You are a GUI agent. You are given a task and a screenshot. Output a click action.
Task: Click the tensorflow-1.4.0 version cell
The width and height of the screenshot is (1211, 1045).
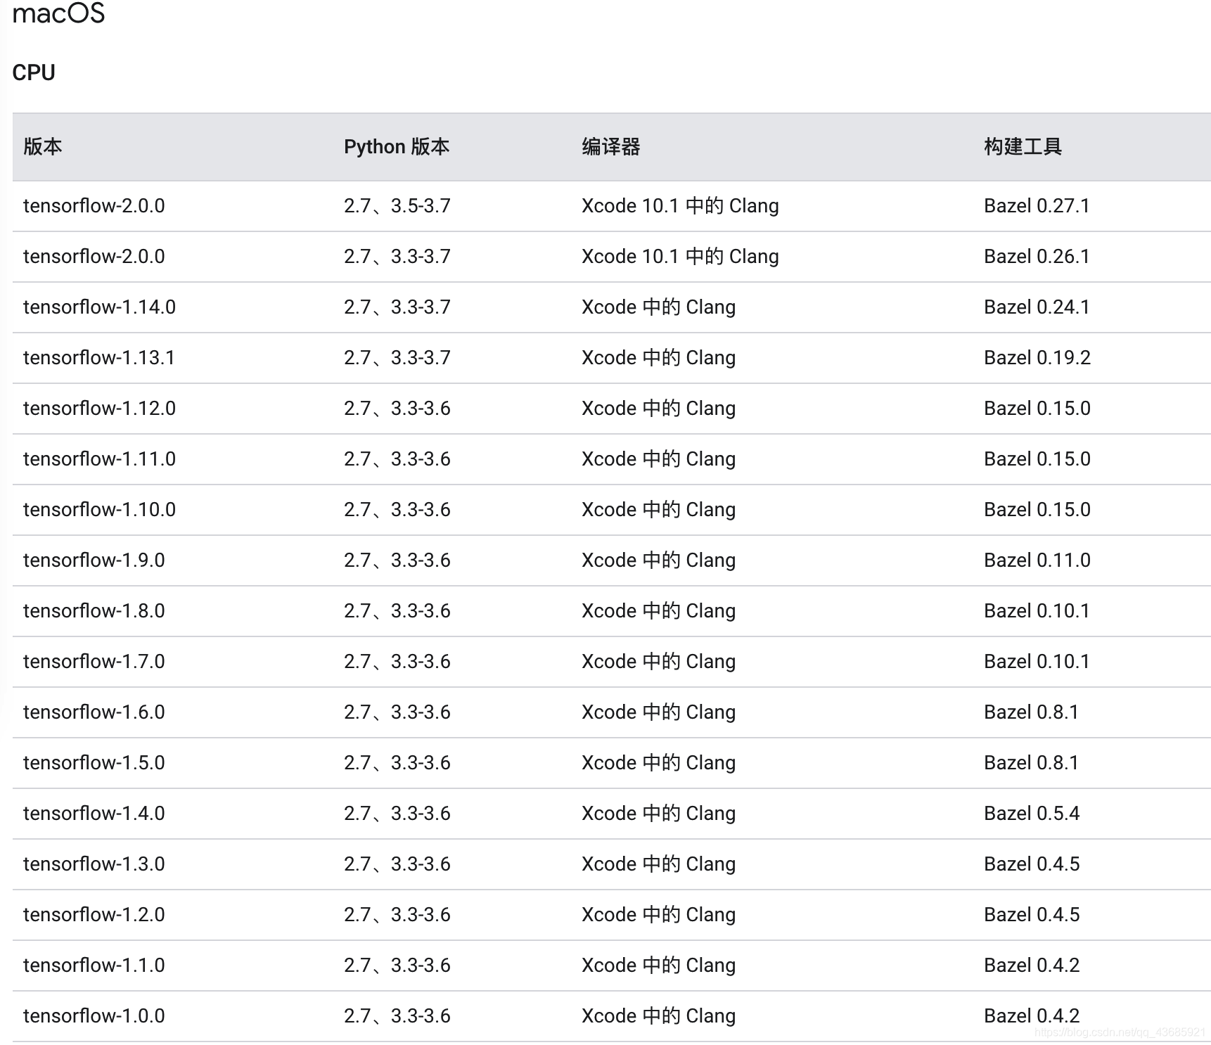point(94,814)
